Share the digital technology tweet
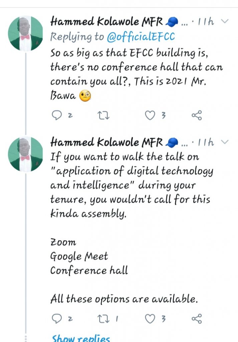This screenshot has width=238, height=342. coord(197,319)
